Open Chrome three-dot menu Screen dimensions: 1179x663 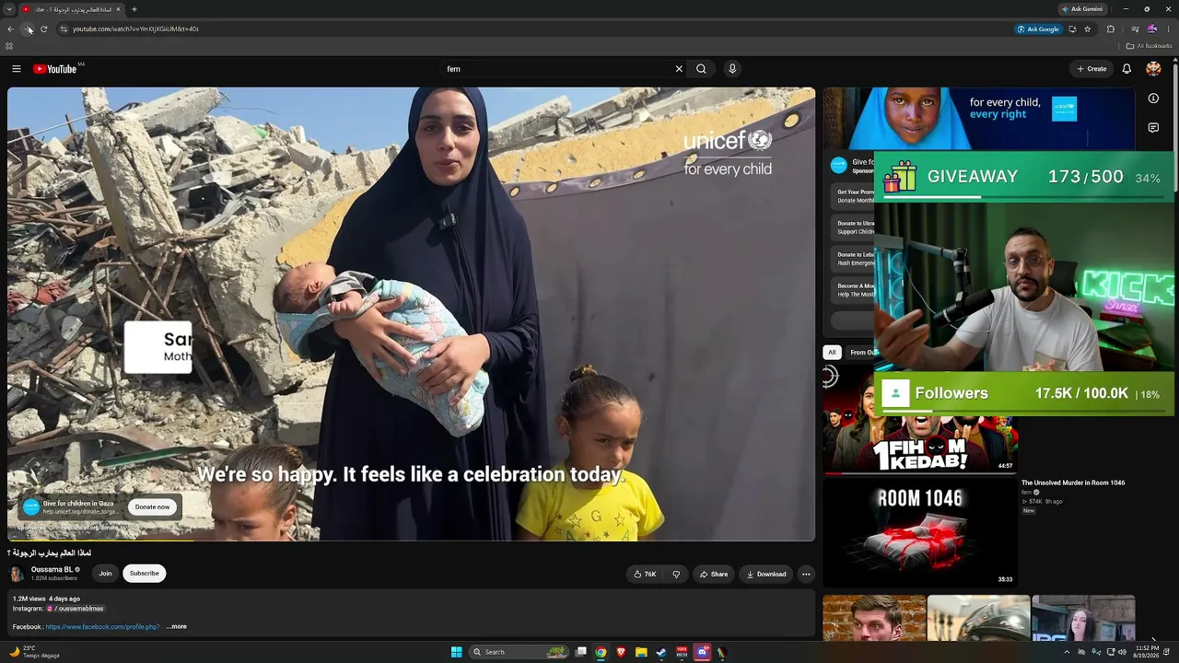[1168, 29]
